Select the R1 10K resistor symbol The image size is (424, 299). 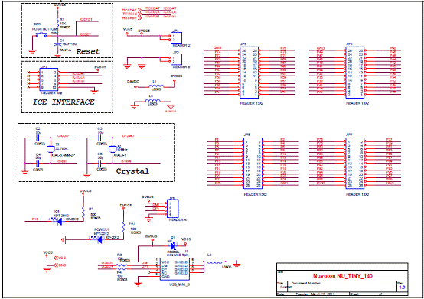point(57,23)
